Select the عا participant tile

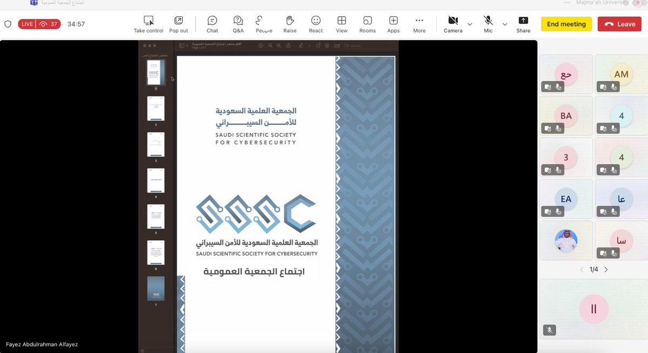point(621,199)
